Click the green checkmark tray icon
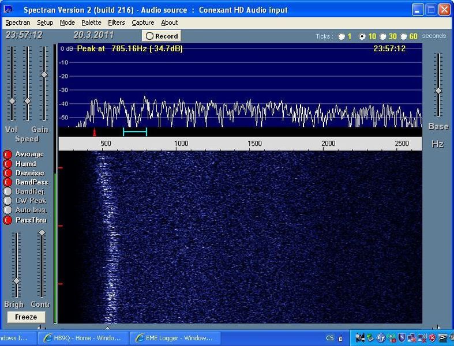This screenshot has height=346, width=454. click(370, 337)
